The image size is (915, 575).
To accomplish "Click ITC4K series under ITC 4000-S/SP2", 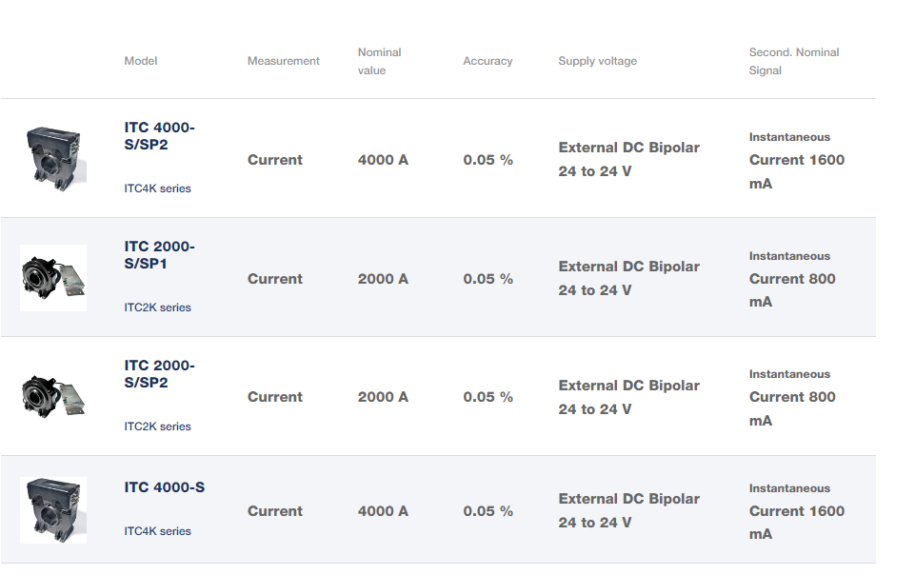I will click(157, 188).
